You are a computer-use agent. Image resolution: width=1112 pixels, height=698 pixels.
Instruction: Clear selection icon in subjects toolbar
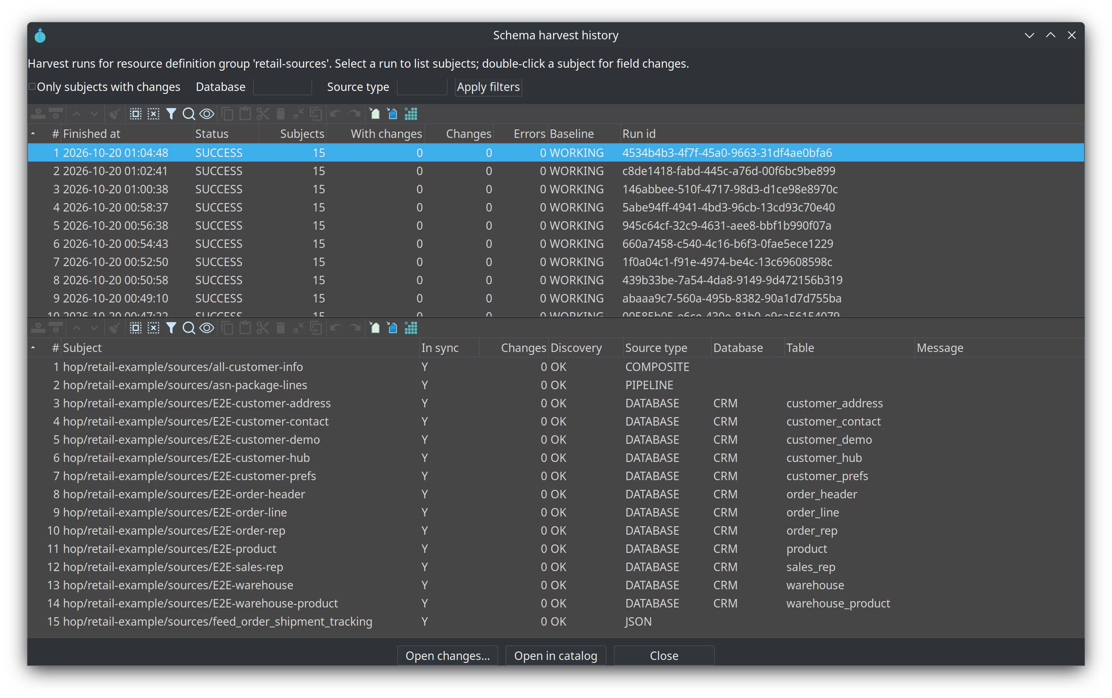pyautogui.click(x=153, y=328)
